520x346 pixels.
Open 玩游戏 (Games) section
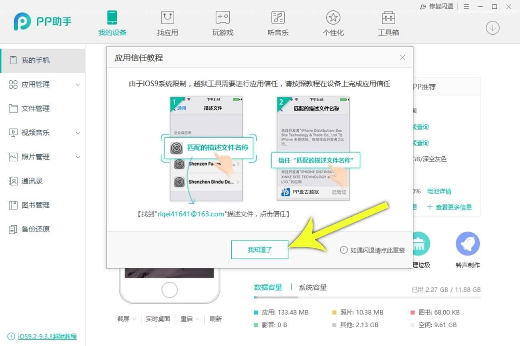(x=222, y=23)
